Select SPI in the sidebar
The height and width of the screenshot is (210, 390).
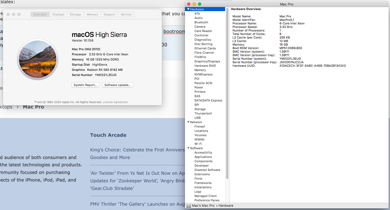pos(197,105)
